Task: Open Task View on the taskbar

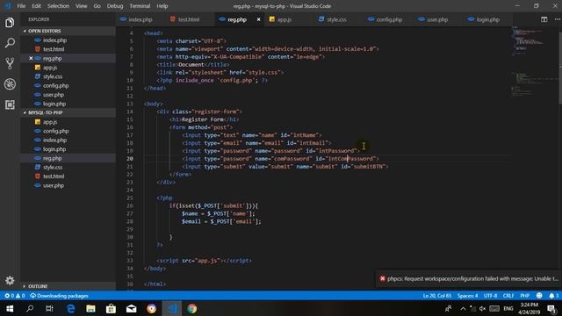Action: click(x=49, y=308)
